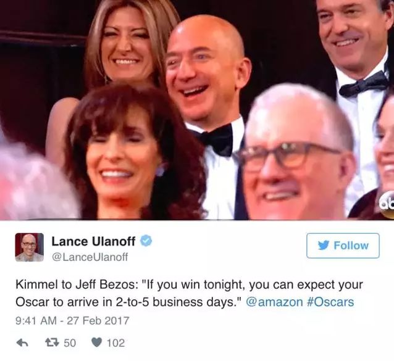
Task: Open the @amazon mention link
Action: [274, 302]
